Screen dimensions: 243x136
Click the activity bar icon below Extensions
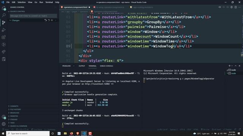point(3,45)
